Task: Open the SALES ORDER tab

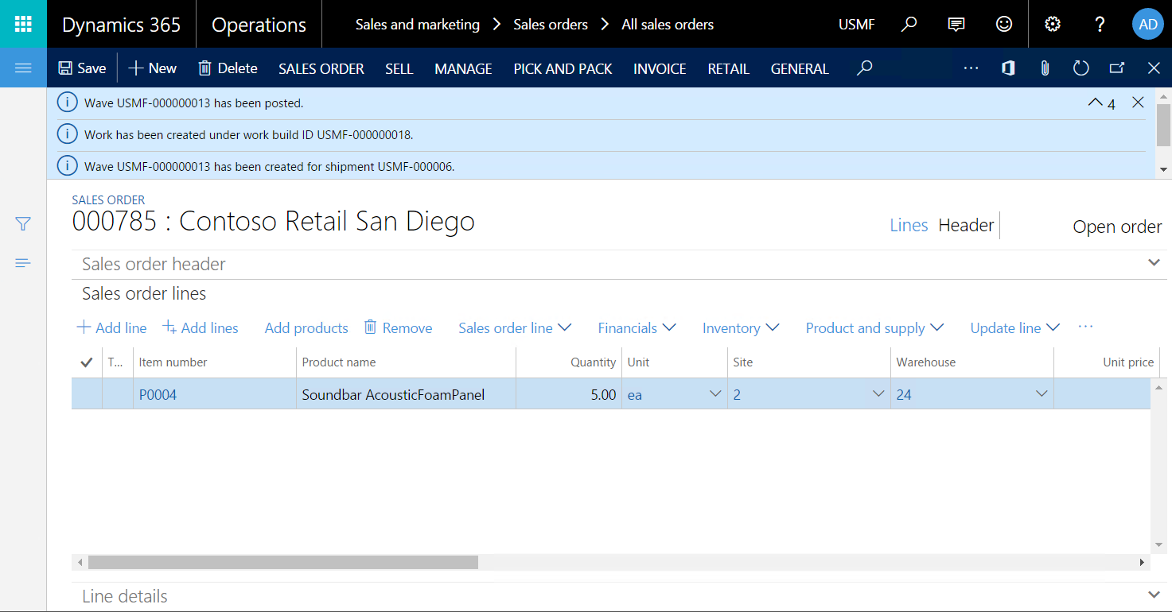Action: pyautogui.click(x=321, y=69)
